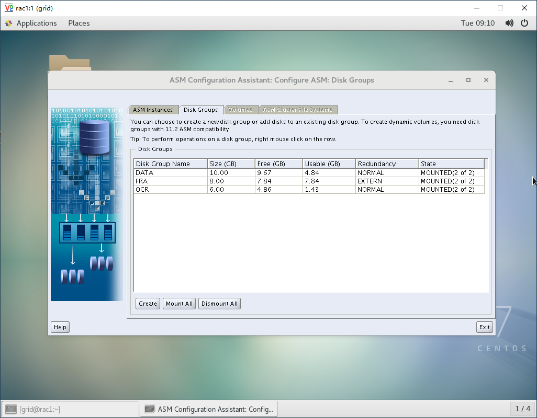Image resolution: width=537 pixels, height=418 pixels.
Task: Click the ASM Configuration Assistant taskbar icon
Action: tap(149, 409)
